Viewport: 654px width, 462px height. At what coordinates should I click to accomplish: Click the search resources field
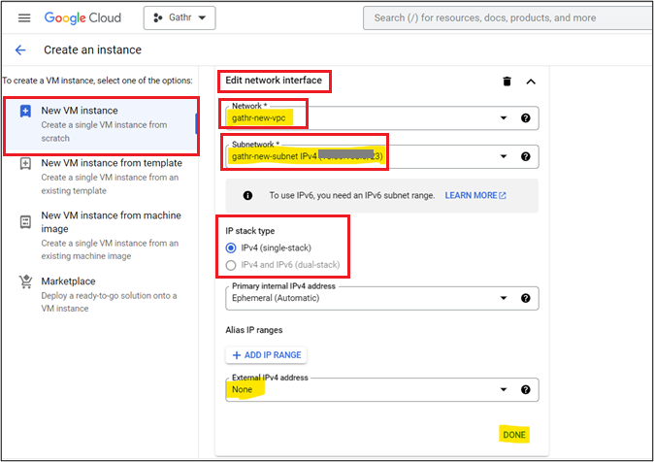pos(508,17)
